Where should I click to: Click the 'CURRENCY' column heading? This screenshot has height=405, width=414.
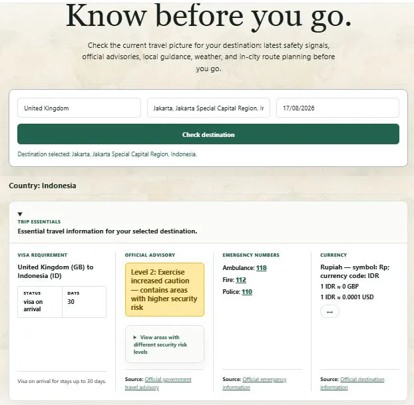(333, 255)
